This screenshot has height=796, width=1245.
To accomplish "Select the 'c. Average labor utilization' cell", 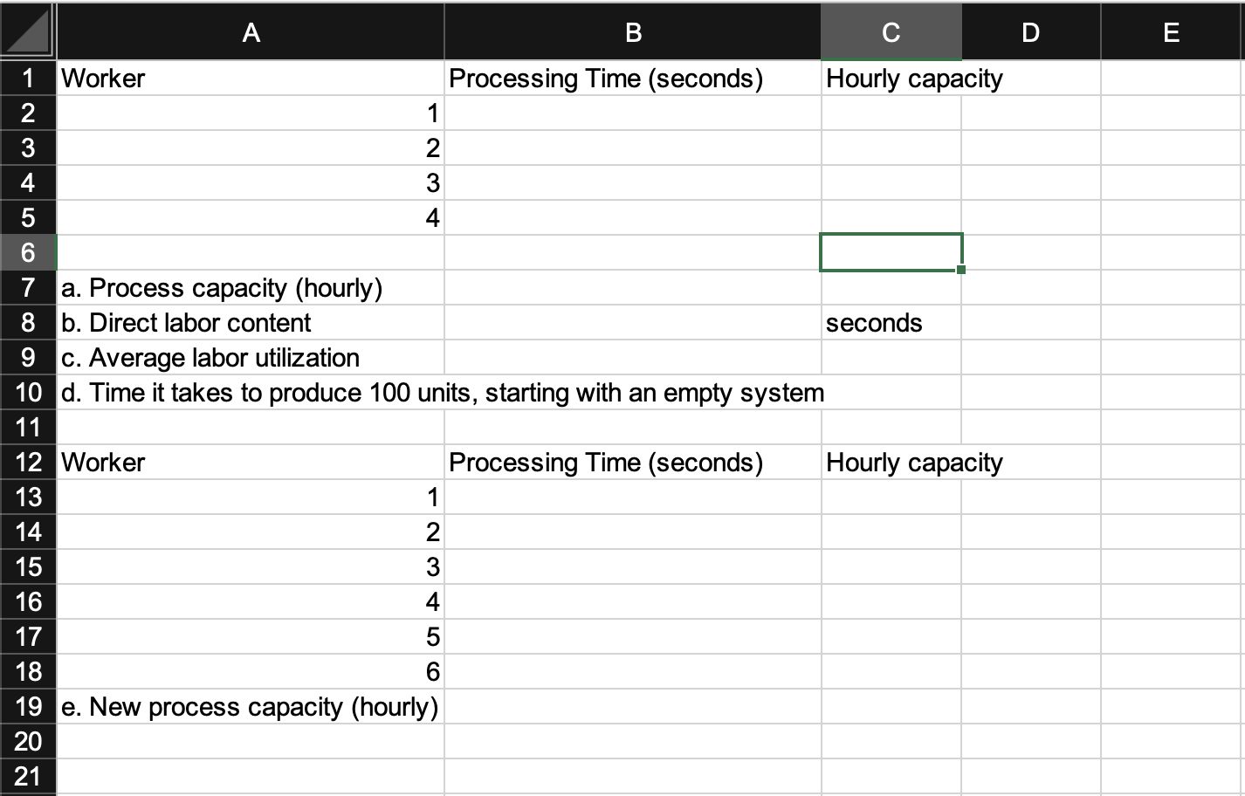I will (x=251, y=357).
